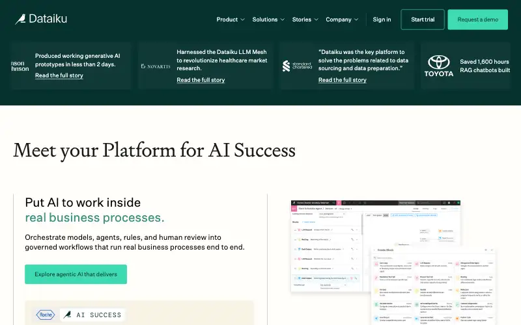This screenshot has width=521, height=325.
Task: Click 'Dataiku was the key platform' quote
Action: tap(363, 60)
